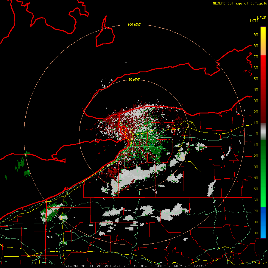Click the 0 value on velocity scale

tap(257, 134)
